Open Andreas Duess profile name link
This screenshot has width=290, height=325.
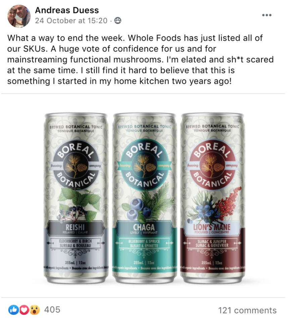(x=67, y=10)
